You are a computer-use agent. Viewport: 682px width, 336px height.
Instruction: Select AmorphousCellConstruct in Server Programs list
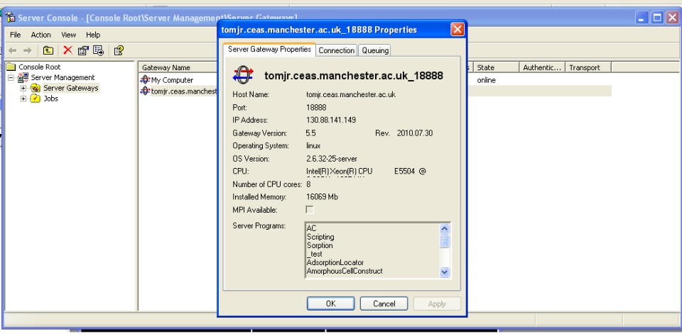pyautogui.click(x=345, y=271)
